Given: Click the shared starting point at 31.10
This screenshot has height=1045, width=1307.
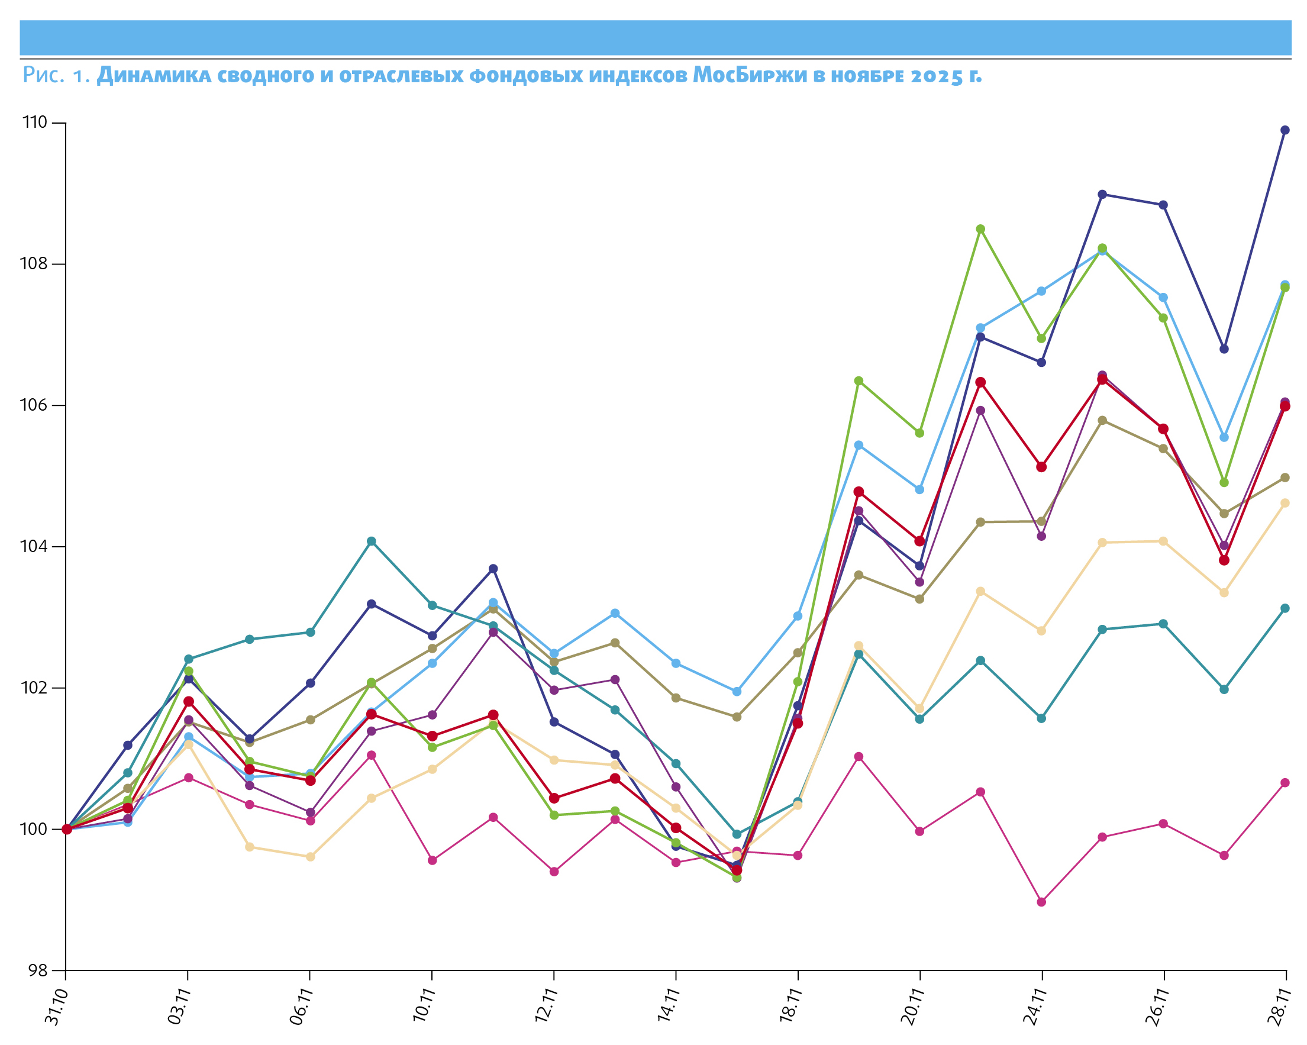Looking at the screenshot, I should 67,829.
